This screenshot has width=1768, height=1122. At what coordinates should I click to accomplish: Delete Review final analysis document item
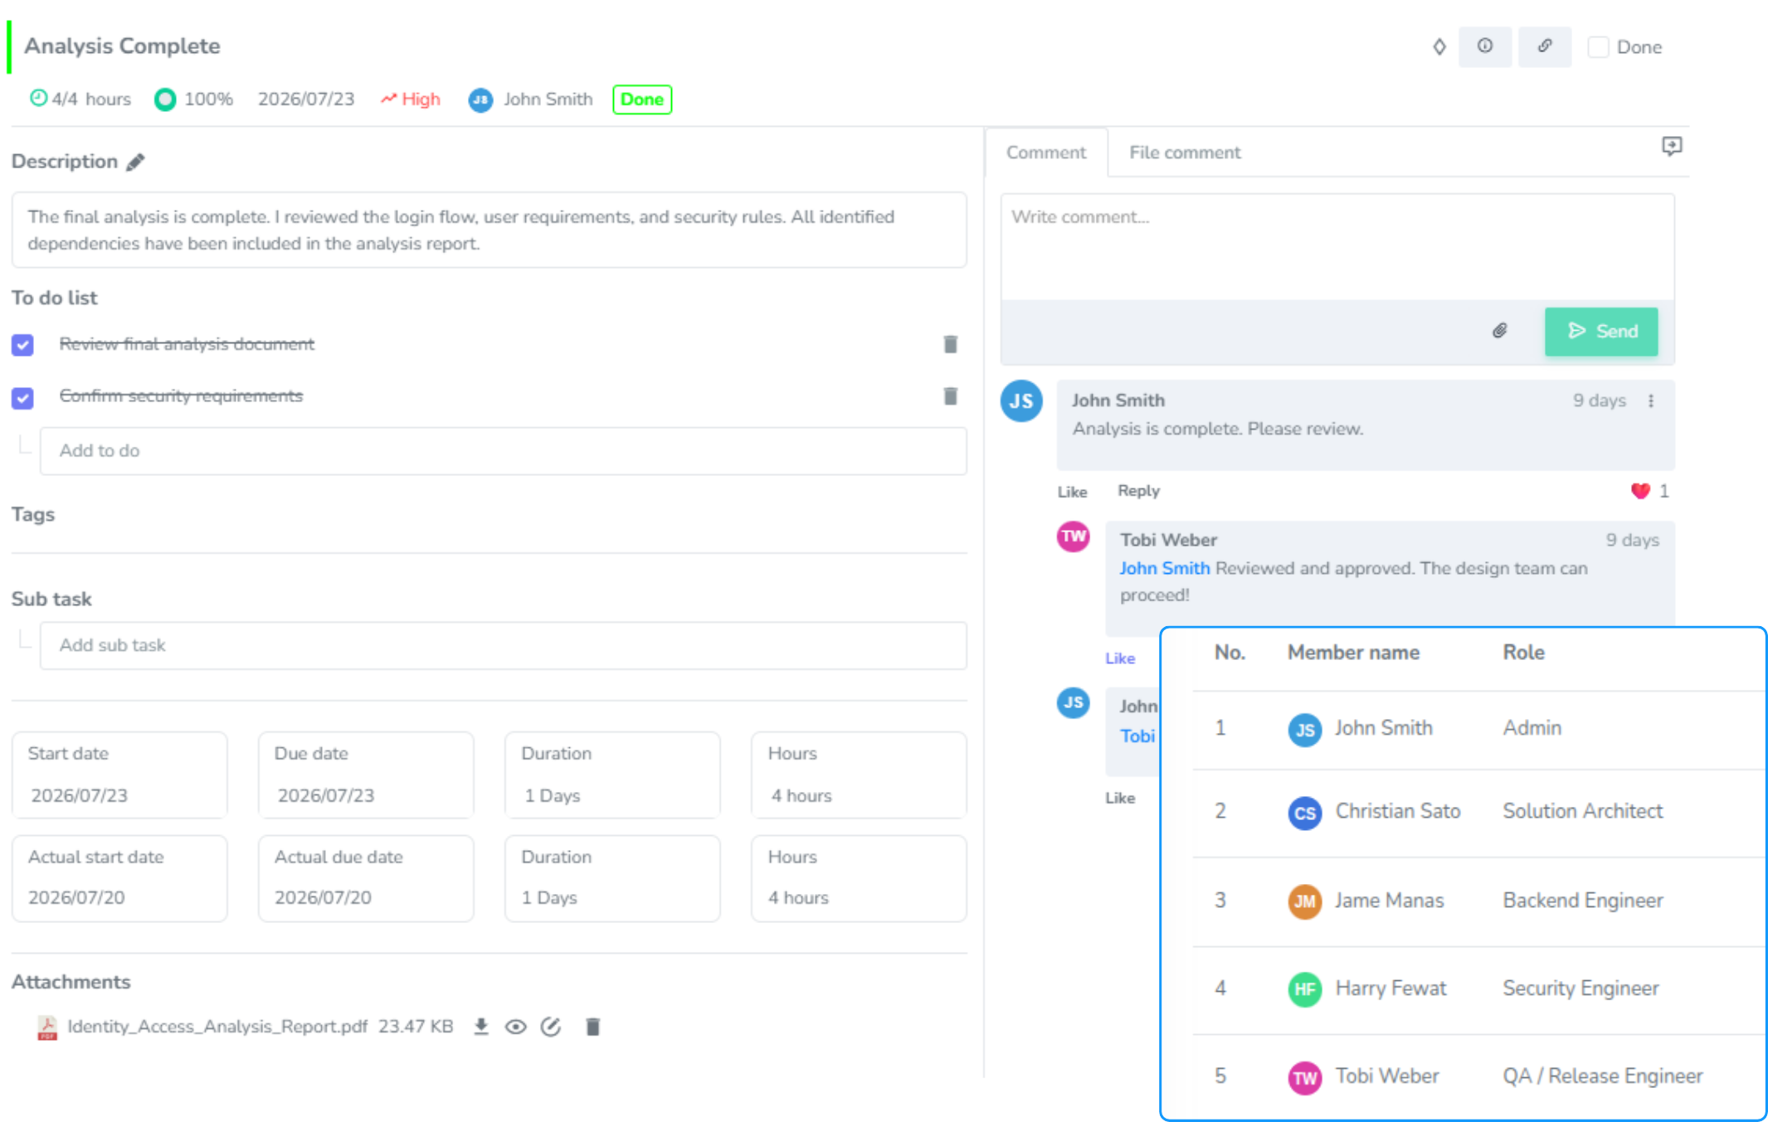point(951,344)
